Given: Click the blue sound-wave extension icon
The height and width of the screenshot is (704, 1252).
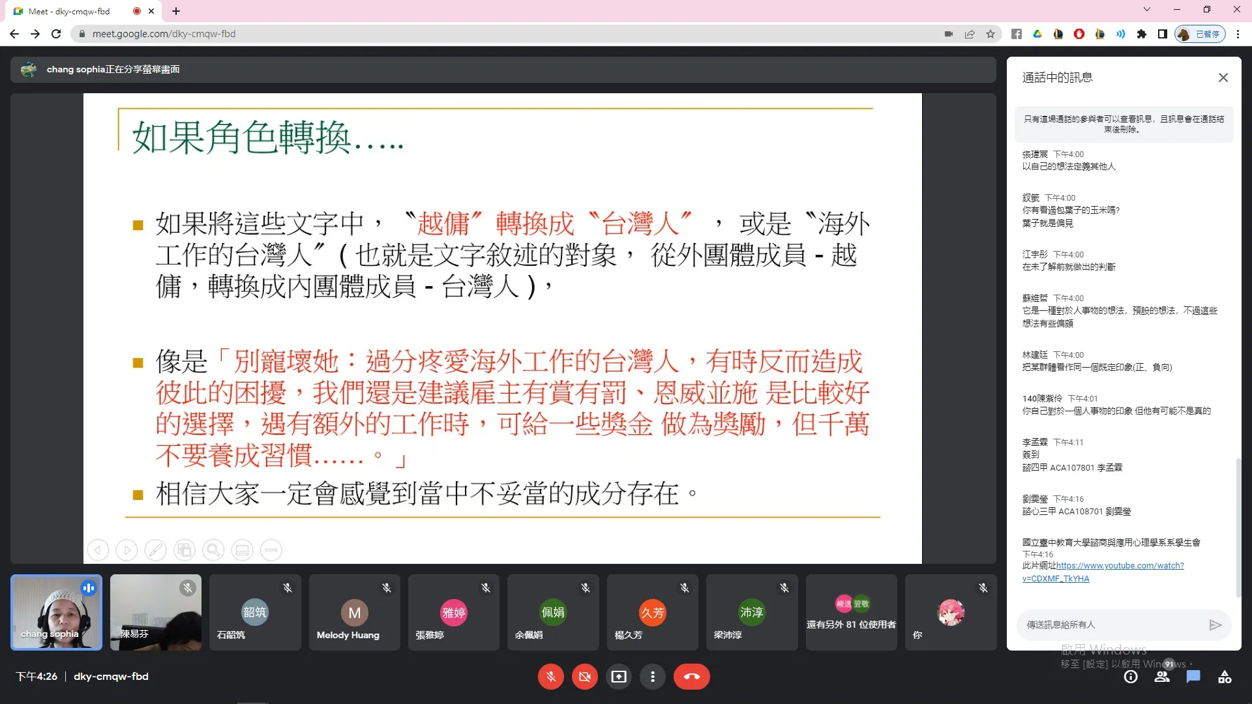Looking at the screenshot, I should tap(1120, 34).
